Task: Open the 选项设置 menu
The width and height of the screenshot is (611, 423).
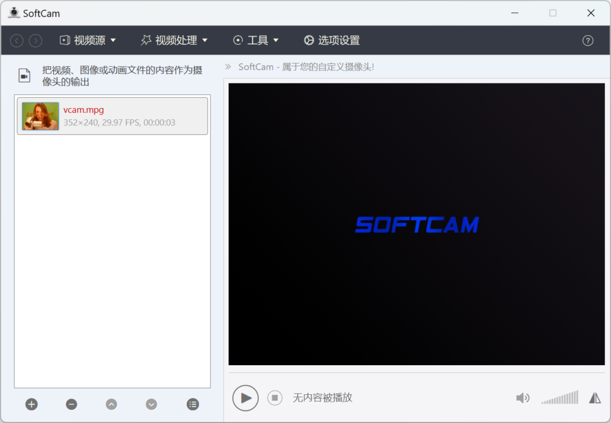Action: [331, 40]
